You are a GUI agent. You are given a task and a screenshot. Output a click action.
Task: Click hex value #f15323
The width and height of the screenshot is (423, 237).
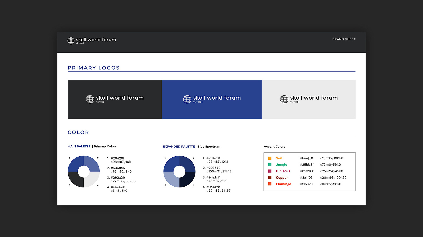point(306,184)
